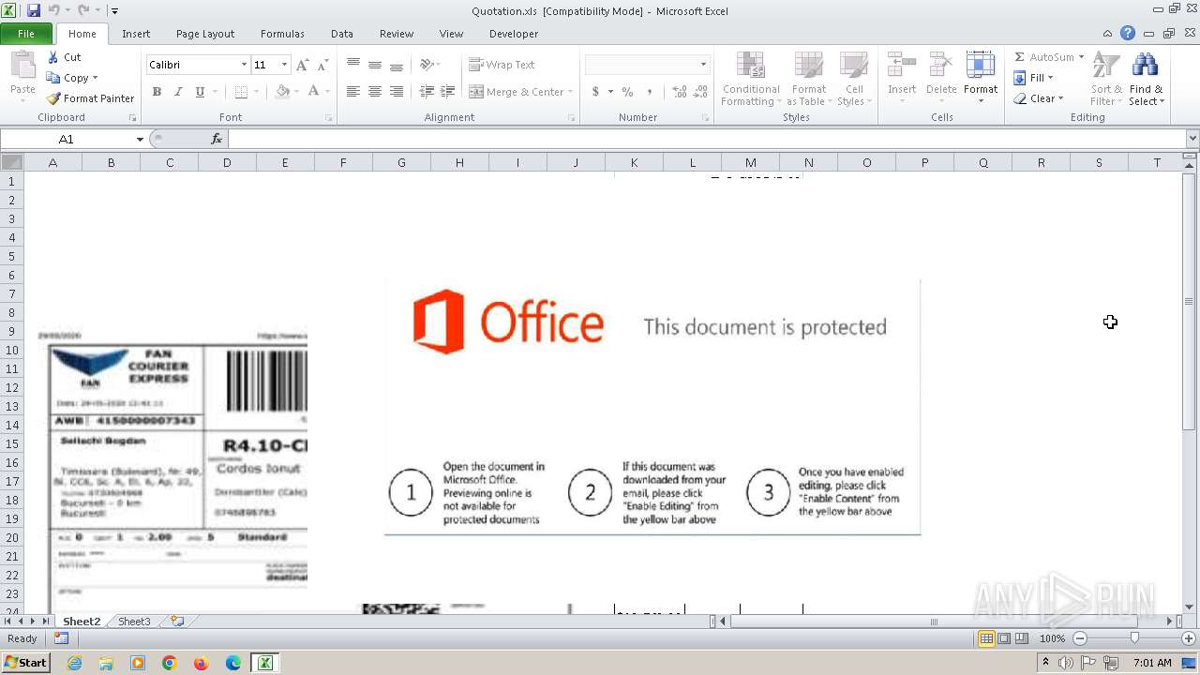Switch to the Developer tab
The height and width of the screenshot is (675, 1200).
pos(514,34)
